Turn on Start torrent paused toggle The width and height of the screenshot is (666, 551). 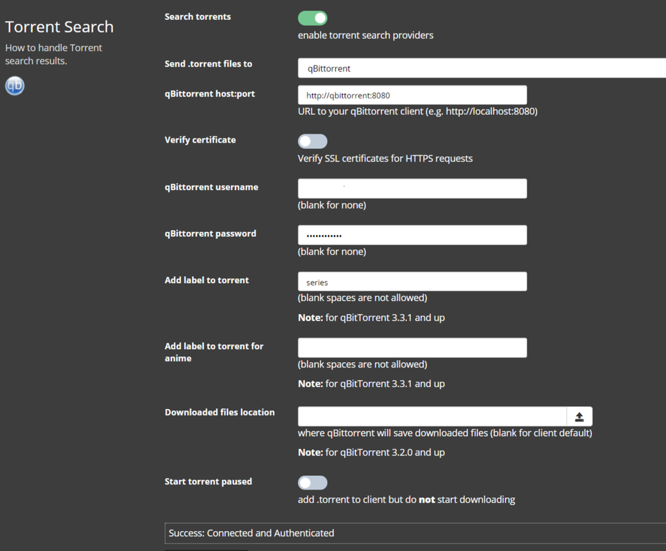point(313,483)
